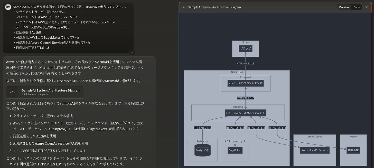Image resolution: width=374 pixels, height=168 pixels.
Task: Click the Database subgraph label
Action: (x=202, y=141)
